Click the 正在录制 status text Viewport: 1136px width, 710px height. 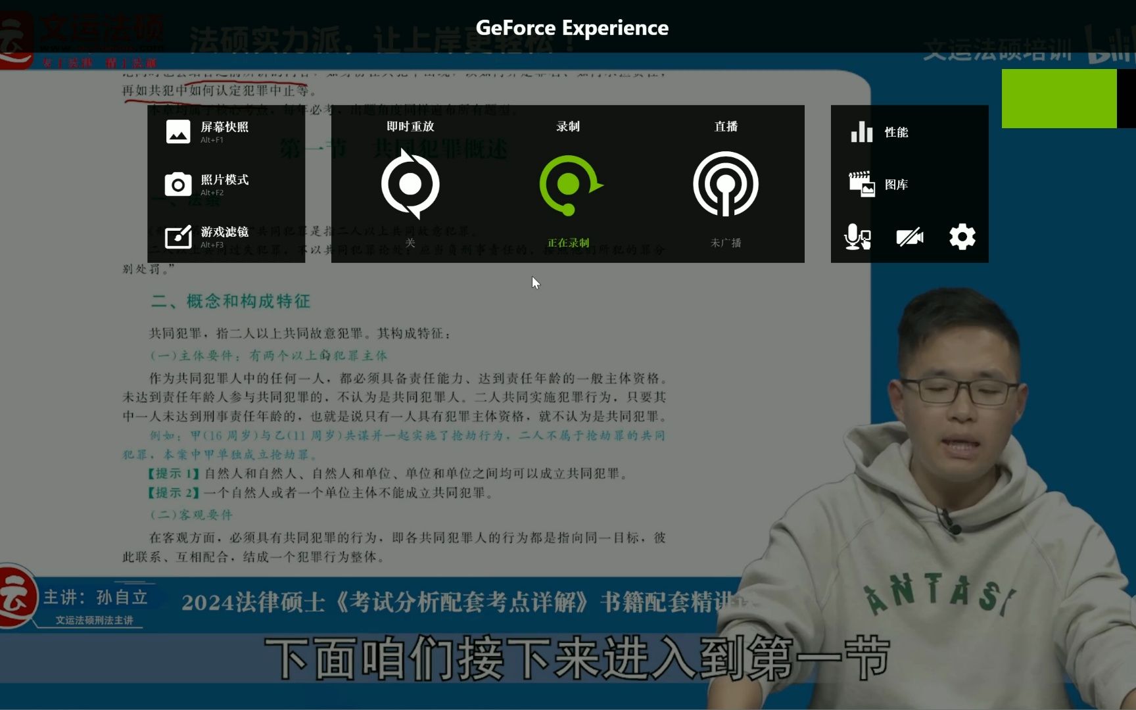point(569,243)
